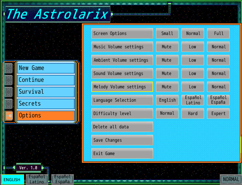Click the orange circle icon beside Options
This screenshot has width=242, height=185.
click(8, 116)
